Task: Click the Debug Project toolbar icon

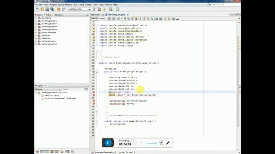Action: (111, 9)
